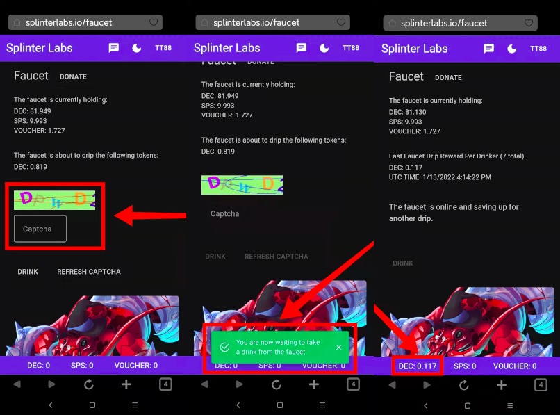
Task: Click DEC: 0 balance on the bordered-Captcha page
Action: (x=39, y=366)
